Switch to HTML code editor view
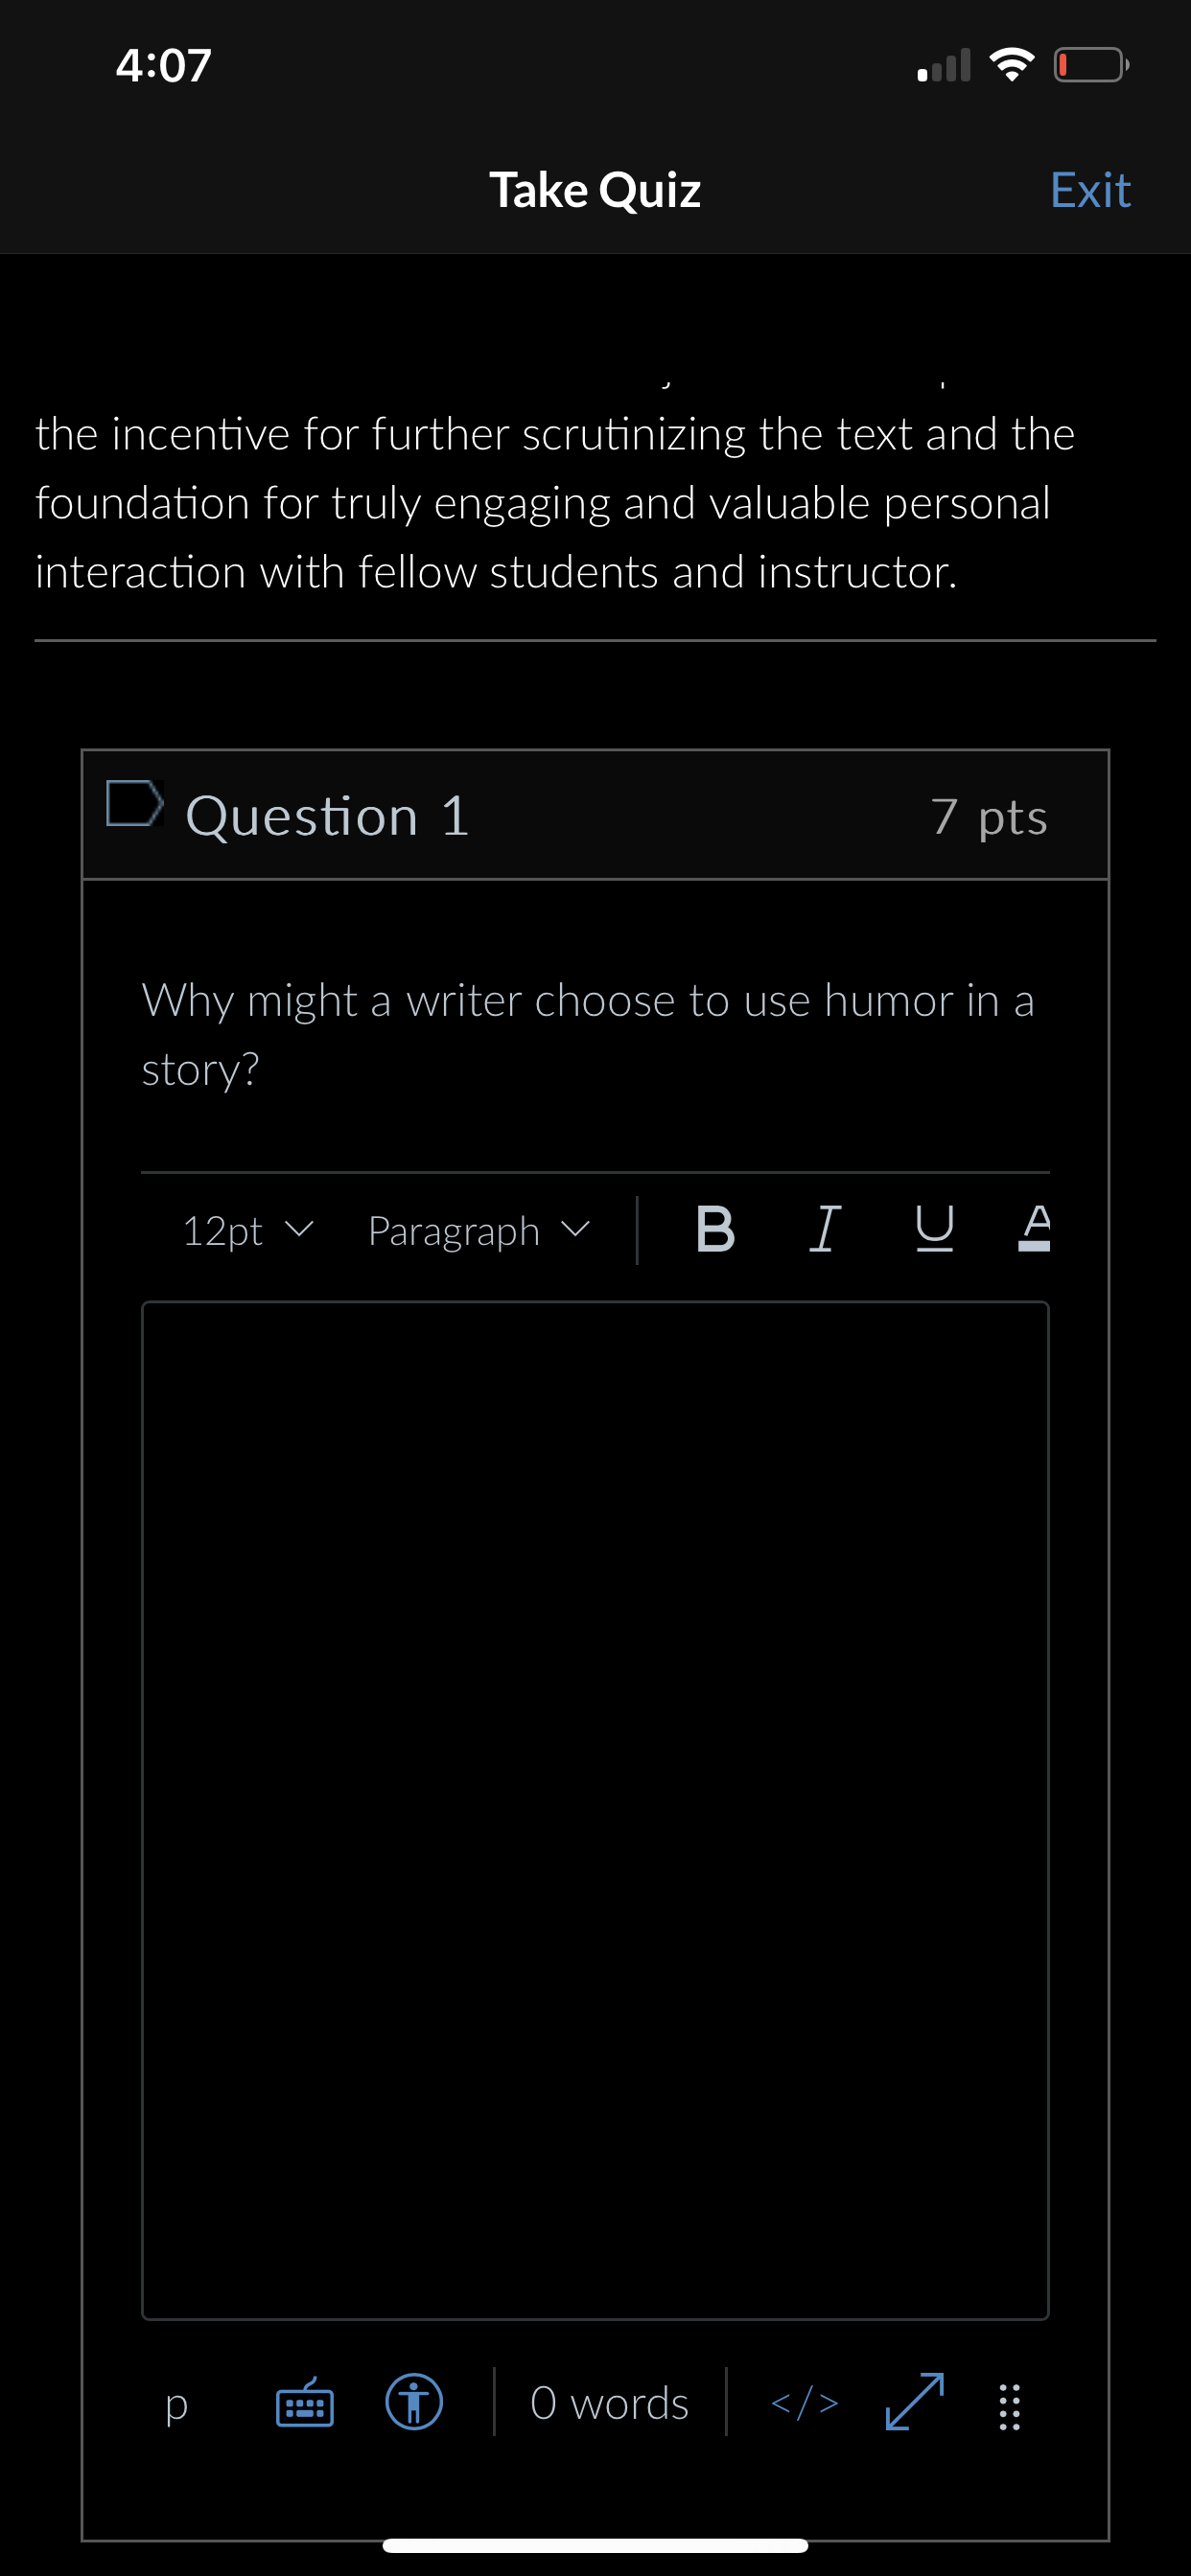 click(x=805, y=2403)
